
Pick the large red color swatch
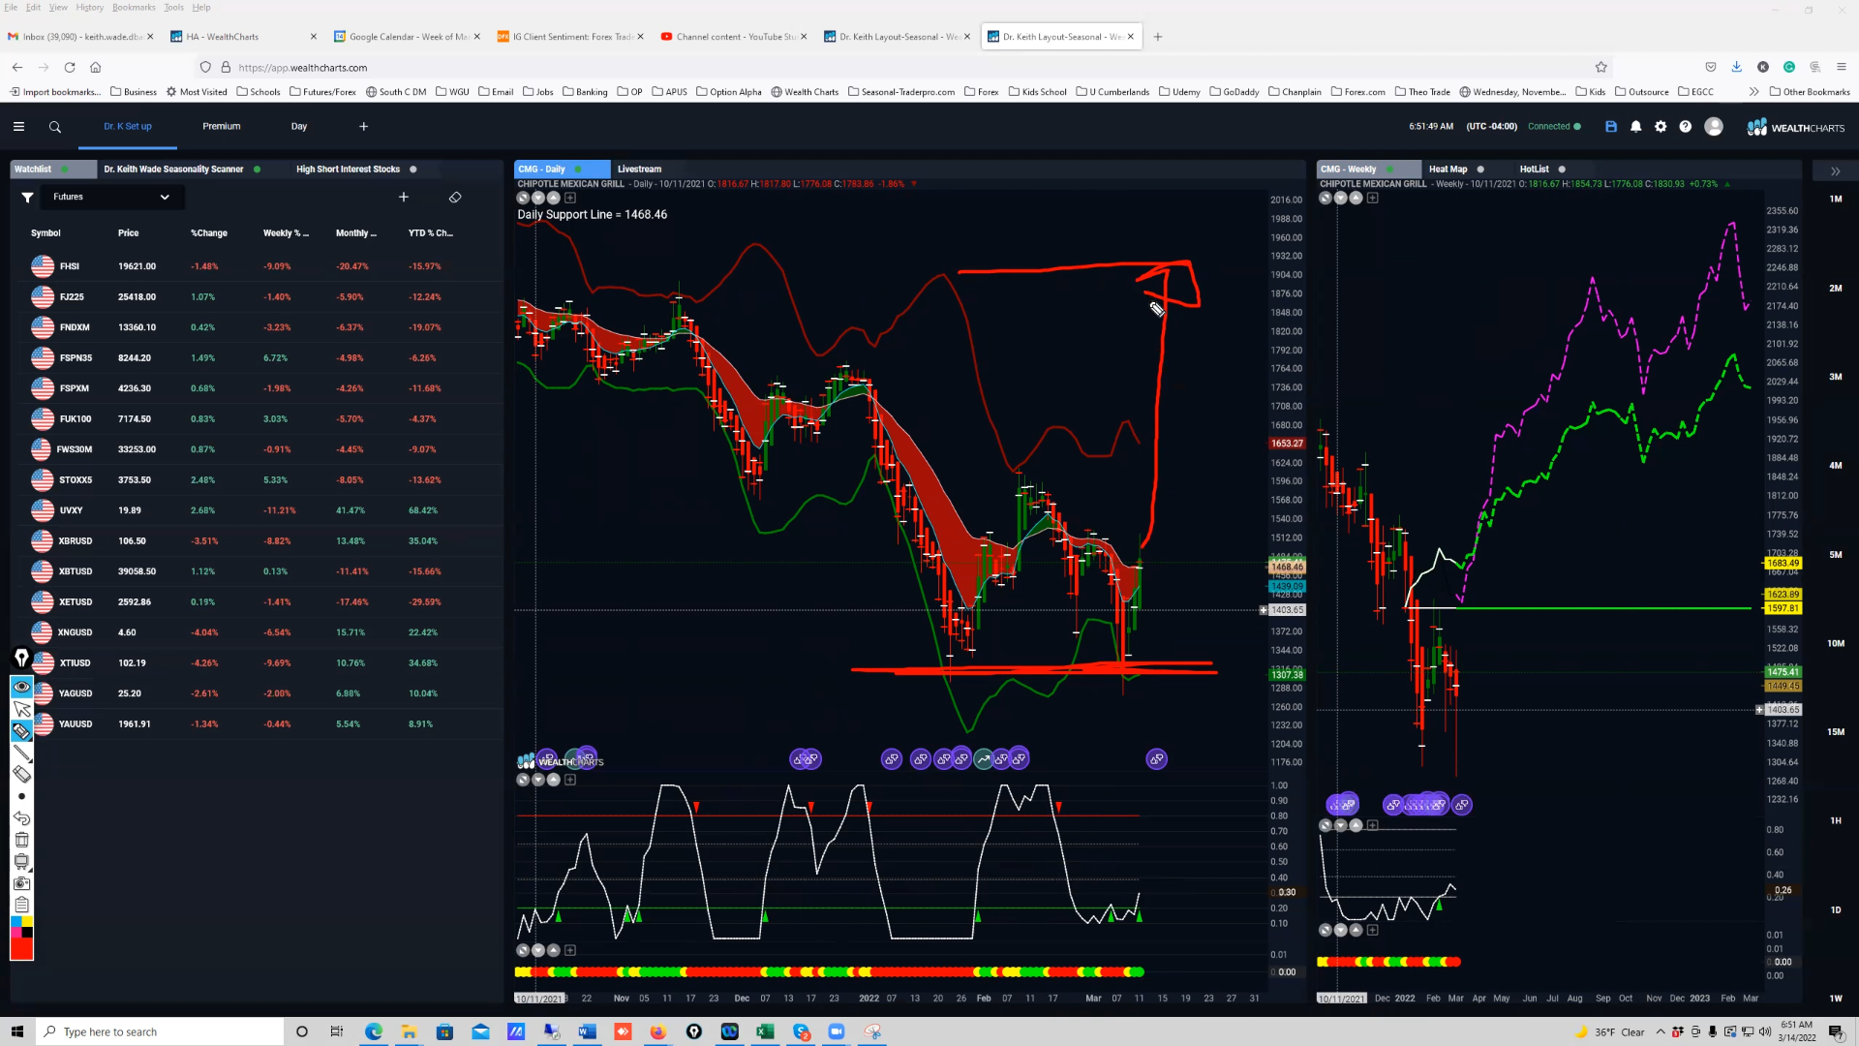point(22,949)
